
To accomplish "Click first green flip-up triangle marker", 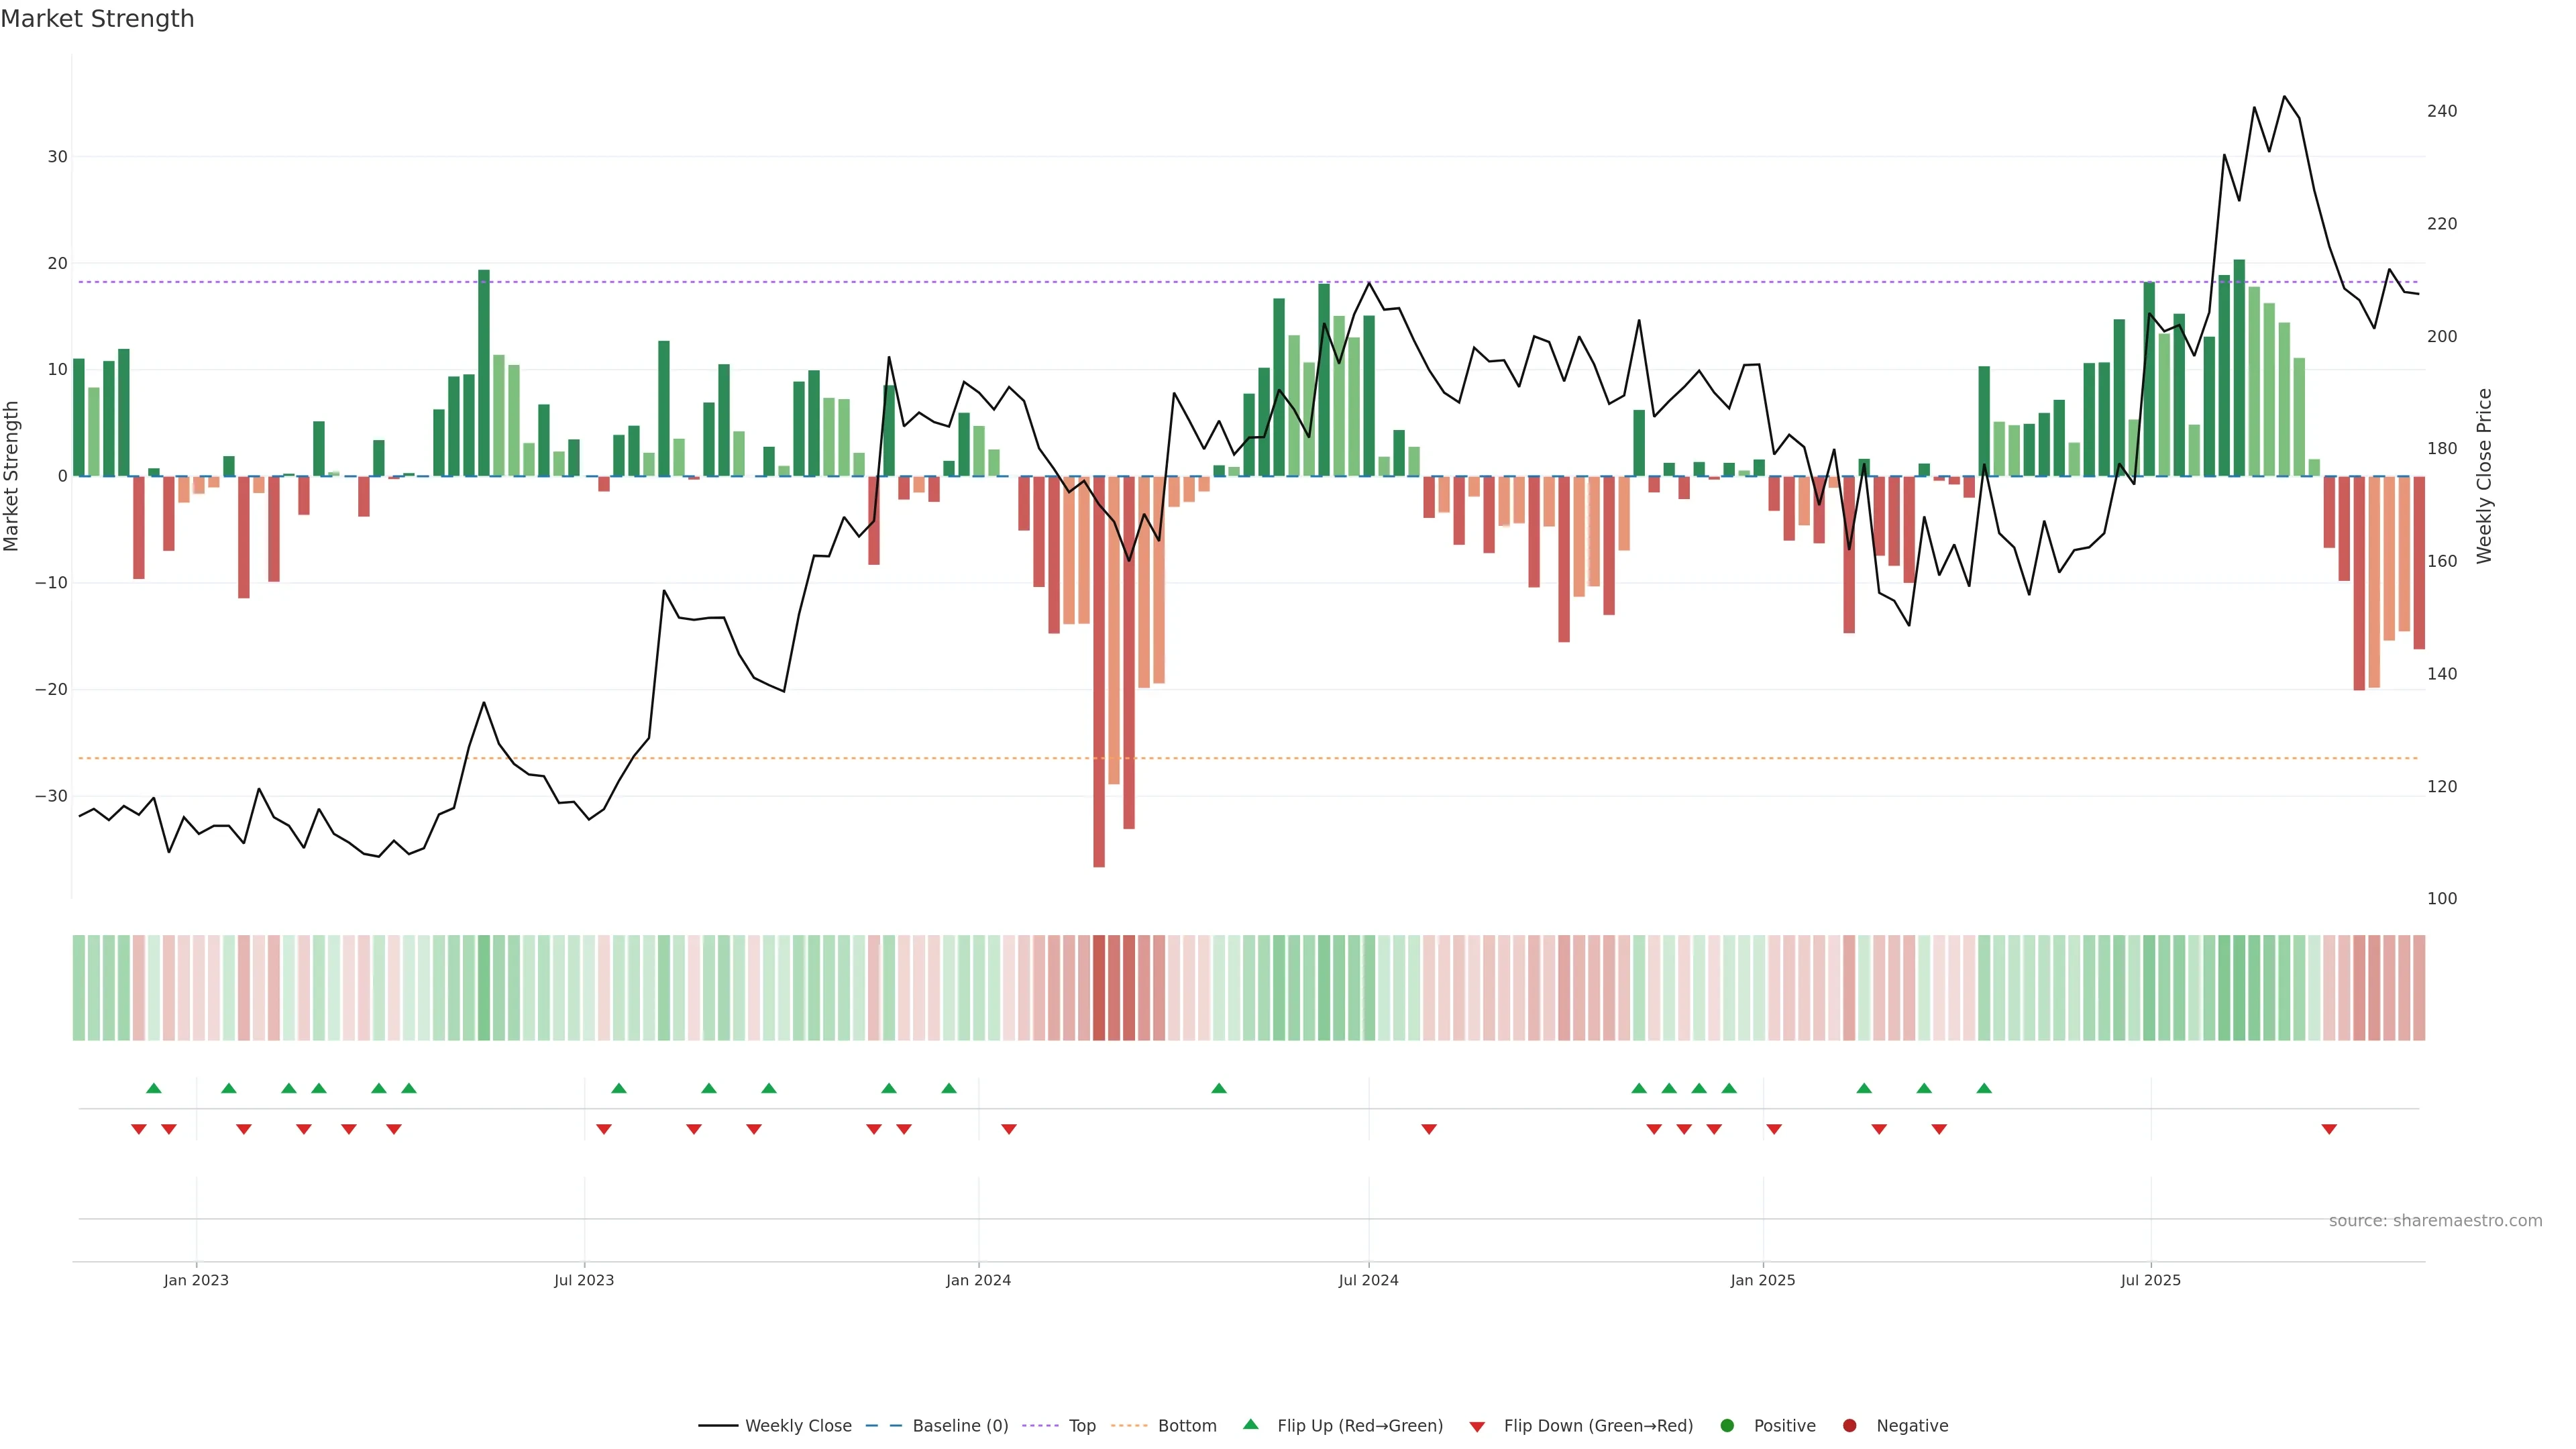I will pyautogui.click(x=153, y=1088).
